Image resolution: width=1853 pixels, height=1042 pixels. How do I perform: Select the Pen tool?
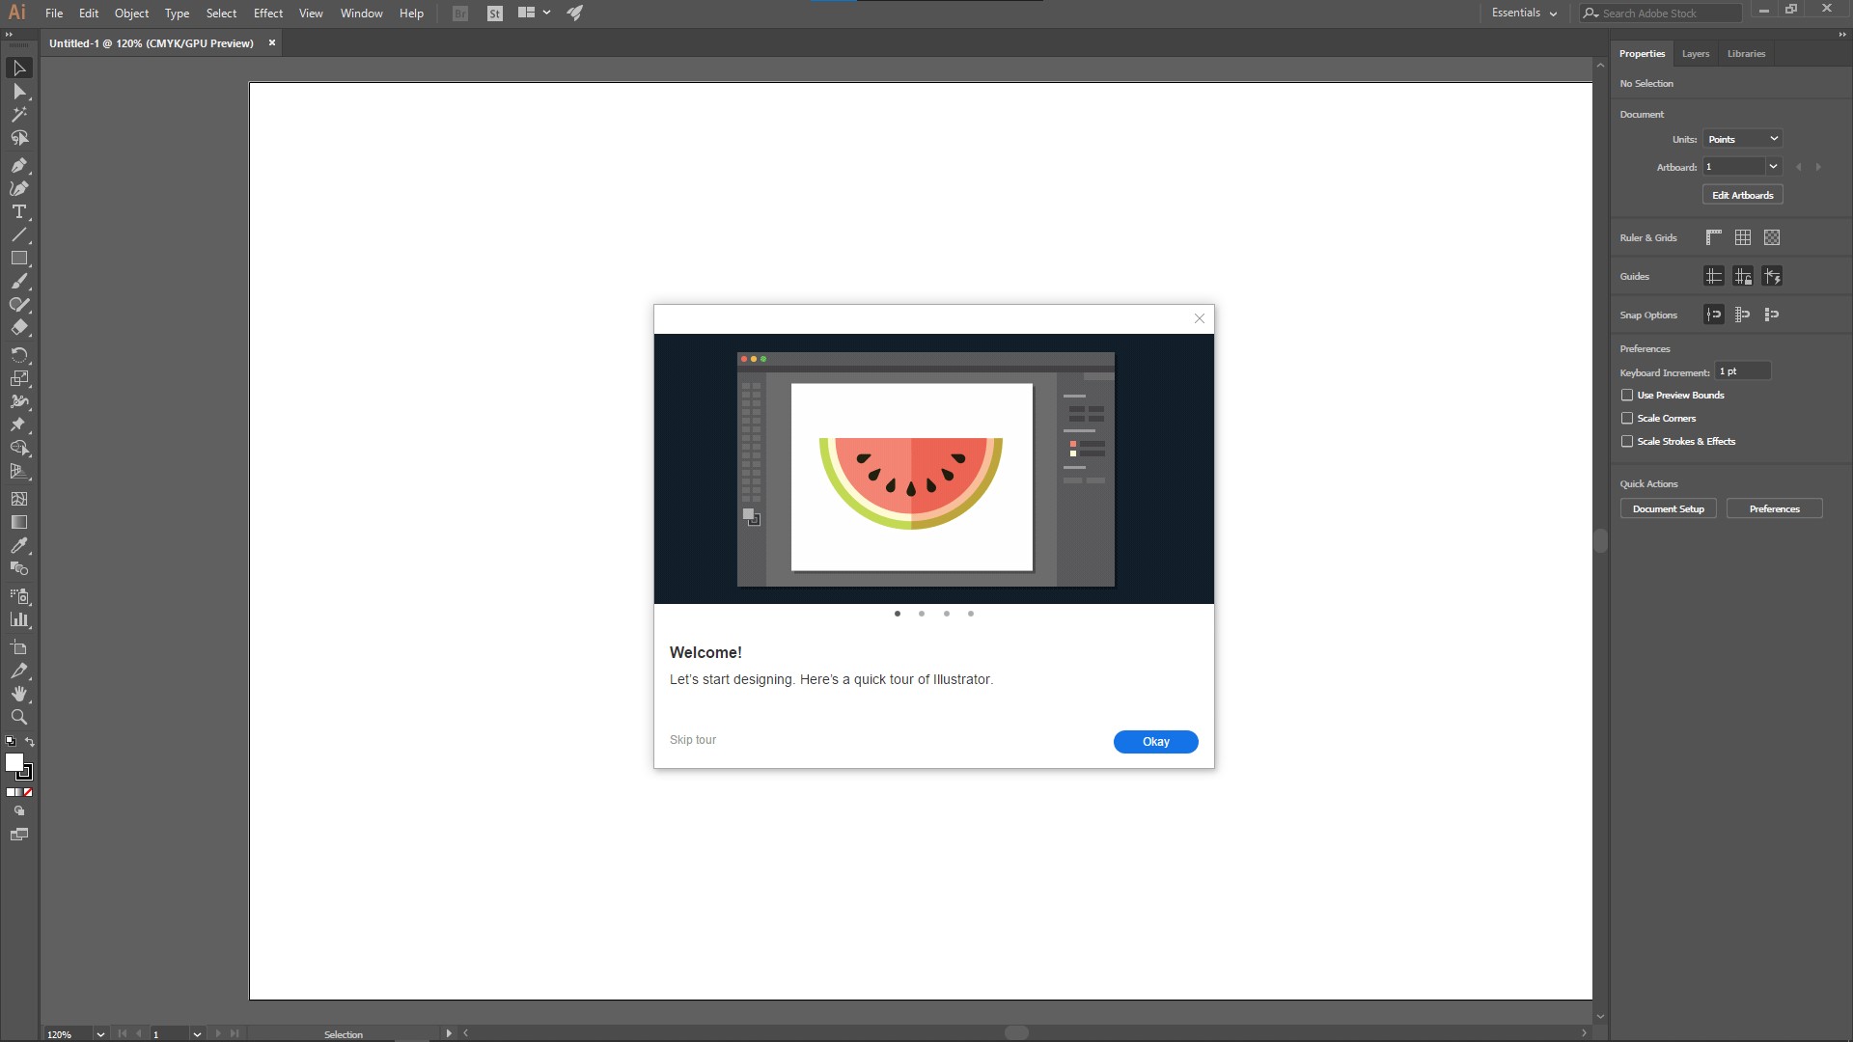click(x=18, y=165)
